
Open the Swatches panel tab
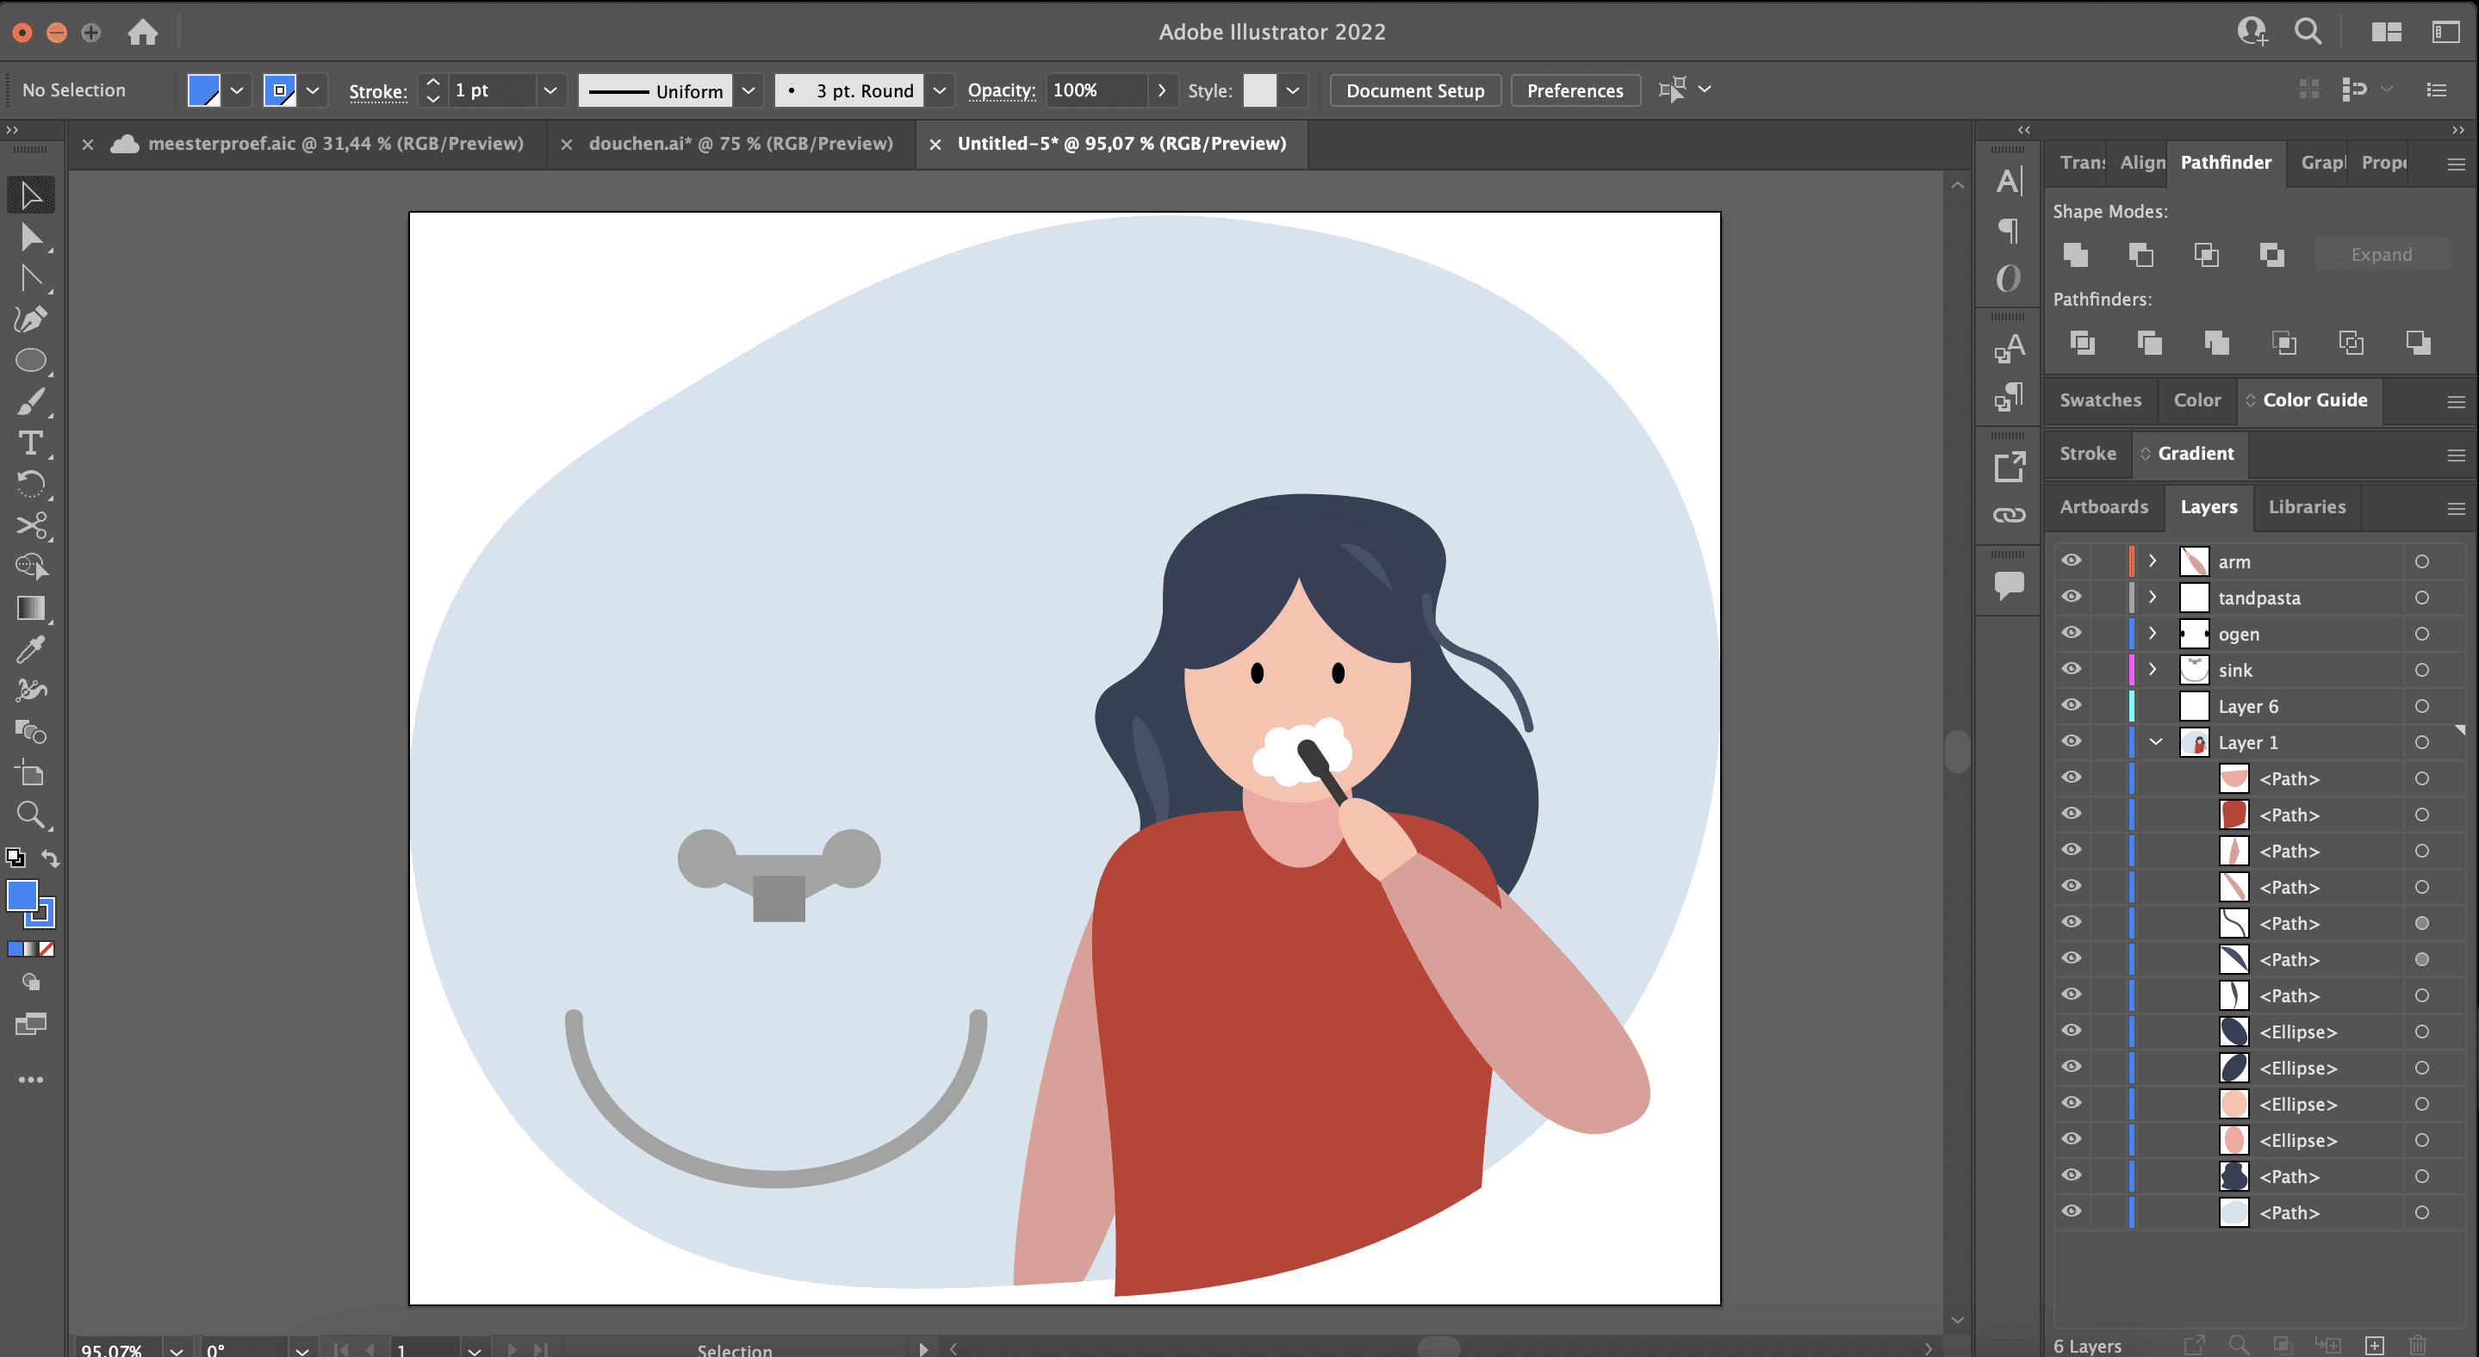click(2100, 400)
